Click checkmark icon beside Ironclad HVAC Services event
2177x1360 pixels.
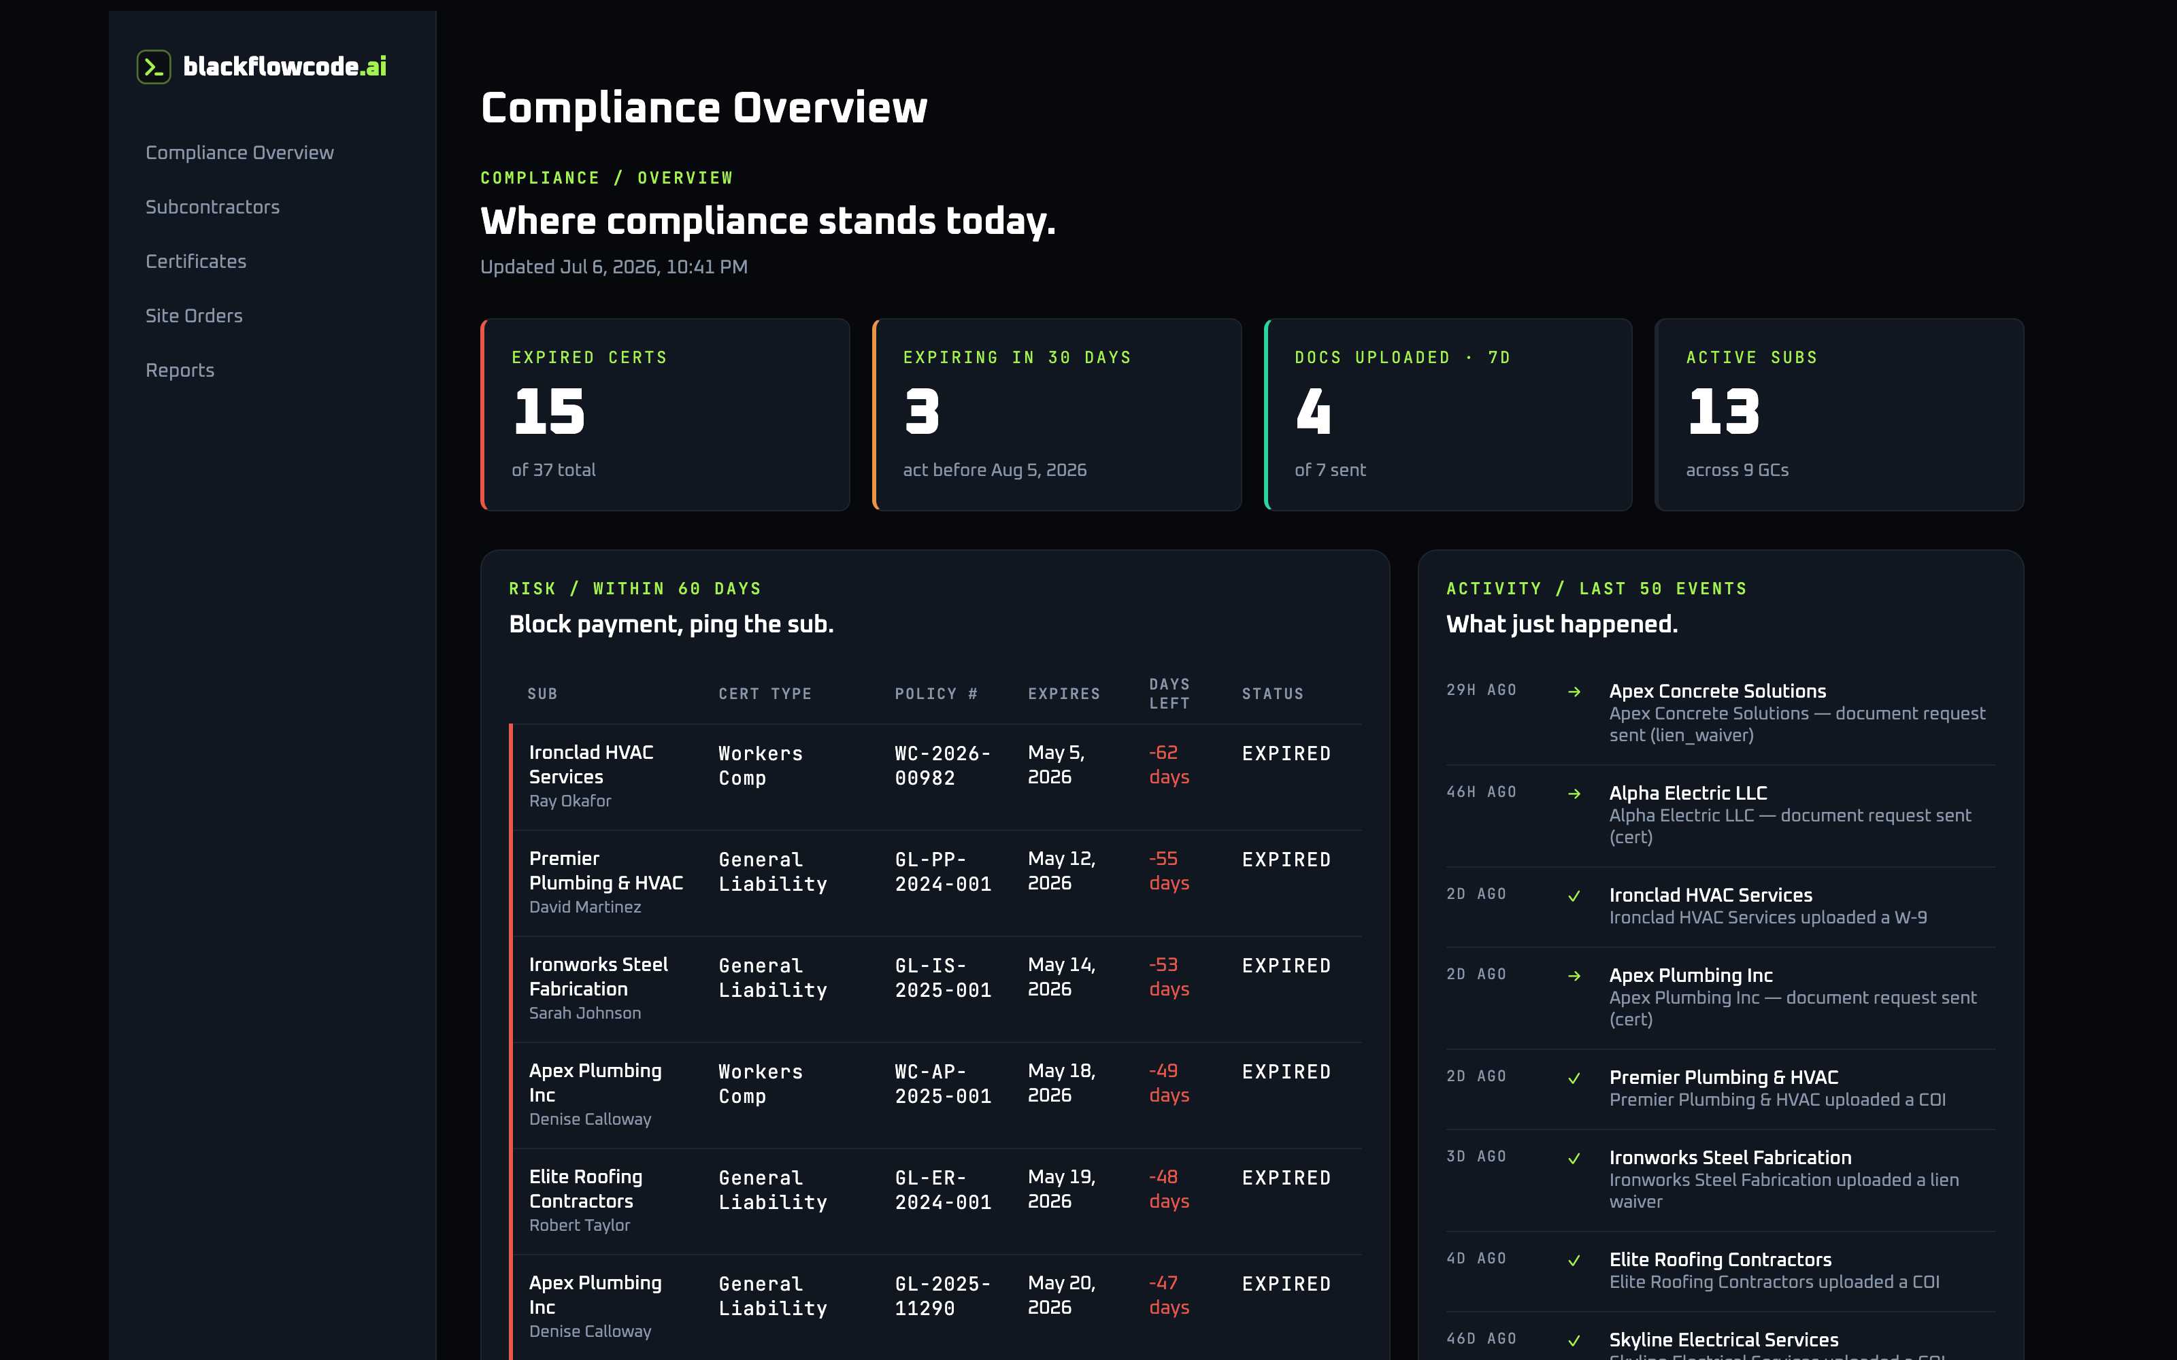coord(1574,896)
